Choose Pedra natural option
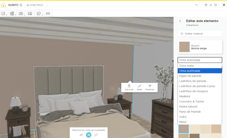Image resolution: width=227 pixels, height=138 pixels. click(200, 106)
